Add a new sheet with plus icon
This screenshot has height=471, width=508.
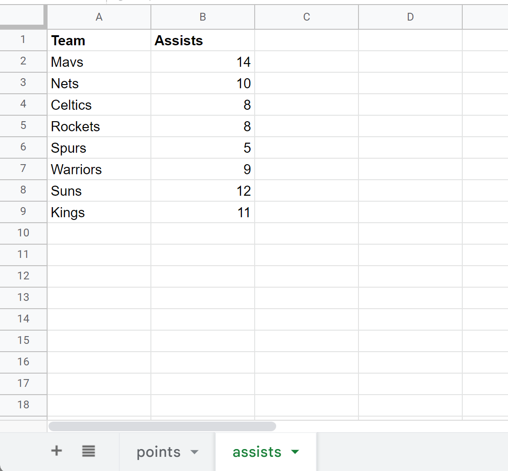[x=56, y=450]
